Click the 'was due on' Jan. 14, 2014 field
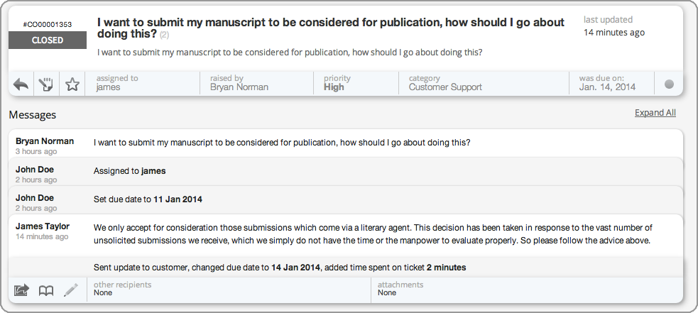Image resolution: width=698 pixels, height=313 pixels. [611, 83]
